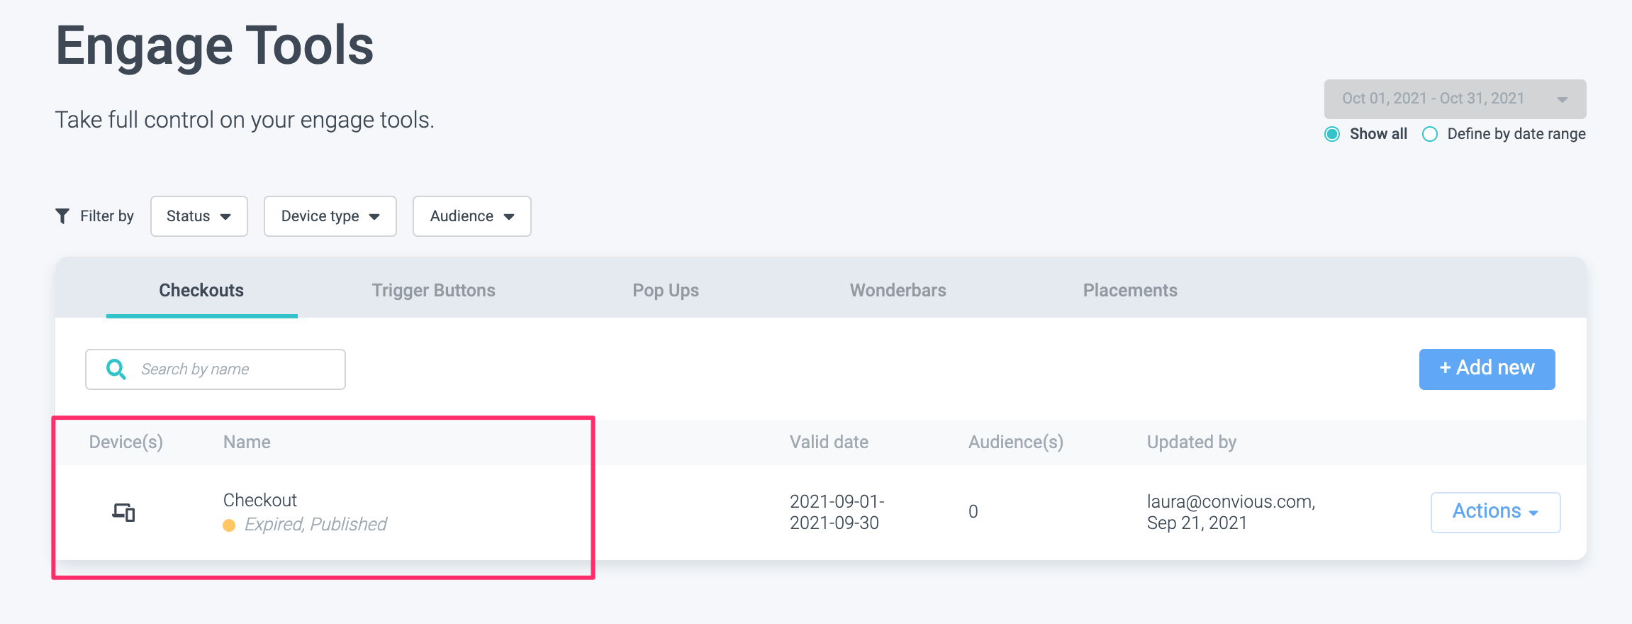
Task: Expand the Actions menu for Checkout
Action: click(1495, 512)
